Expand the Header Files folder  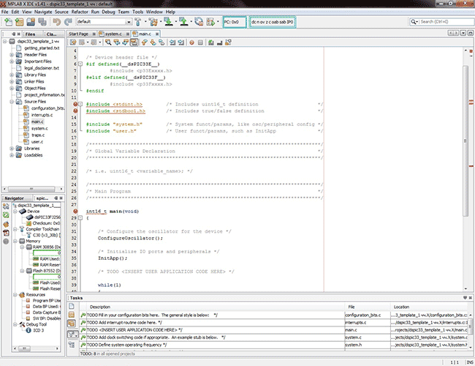(x=12, y=55)
